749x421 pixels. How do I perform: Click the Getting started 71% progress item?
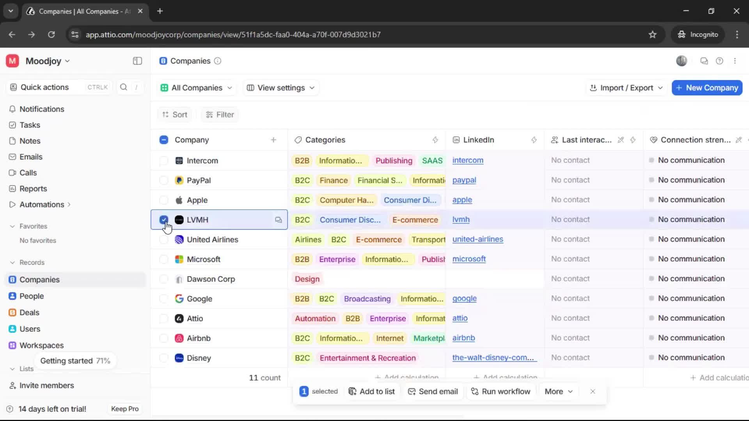click(x=75, y=361)
